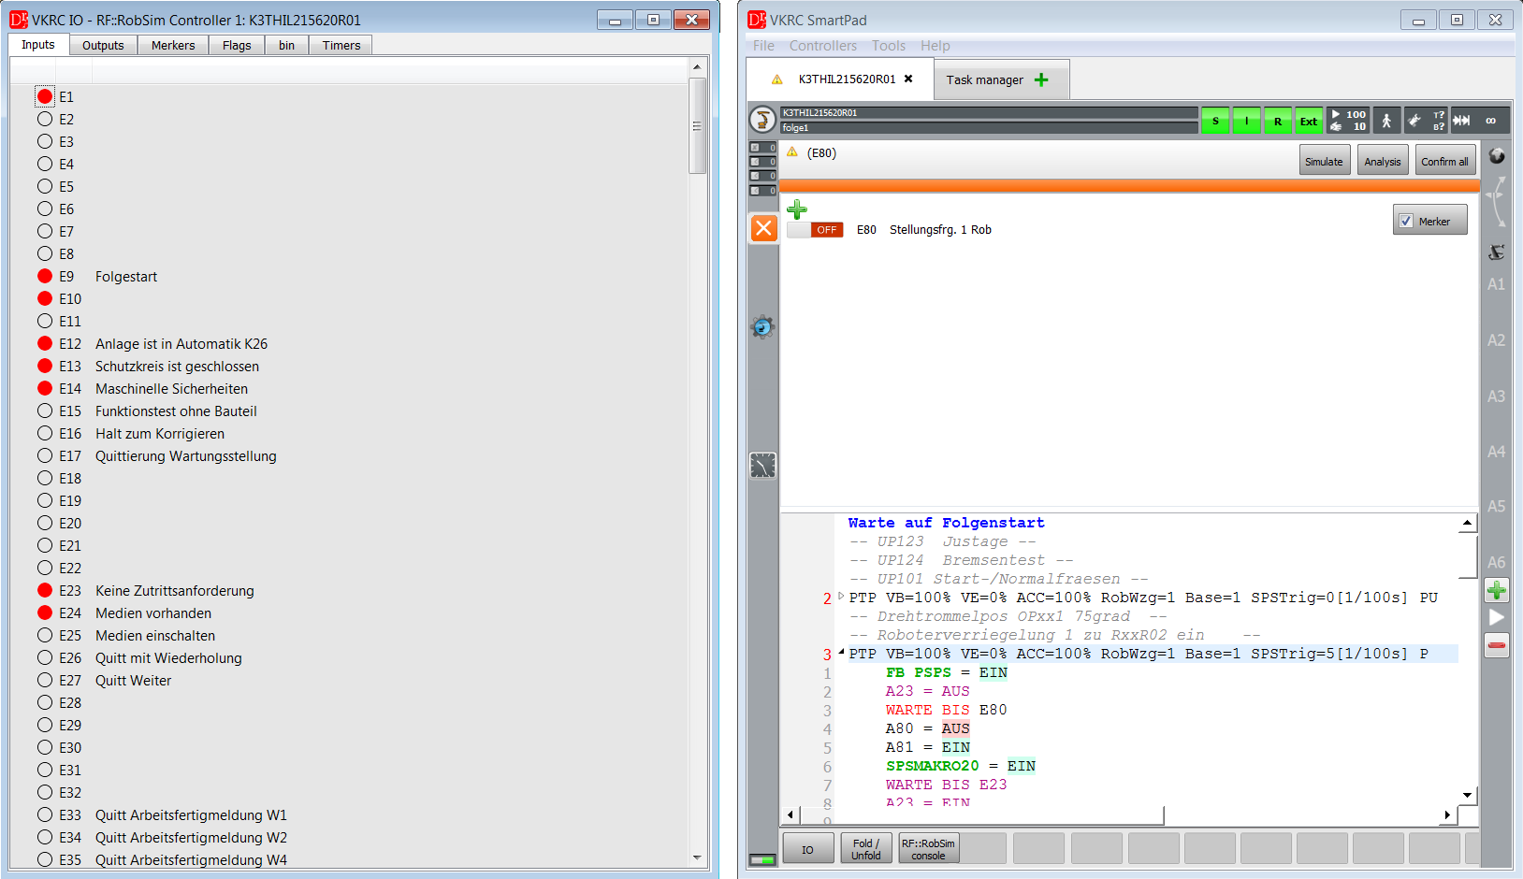Click the first message counter icon in left sidebar
Screen dimensions: 1523x879
coord(762,147)
